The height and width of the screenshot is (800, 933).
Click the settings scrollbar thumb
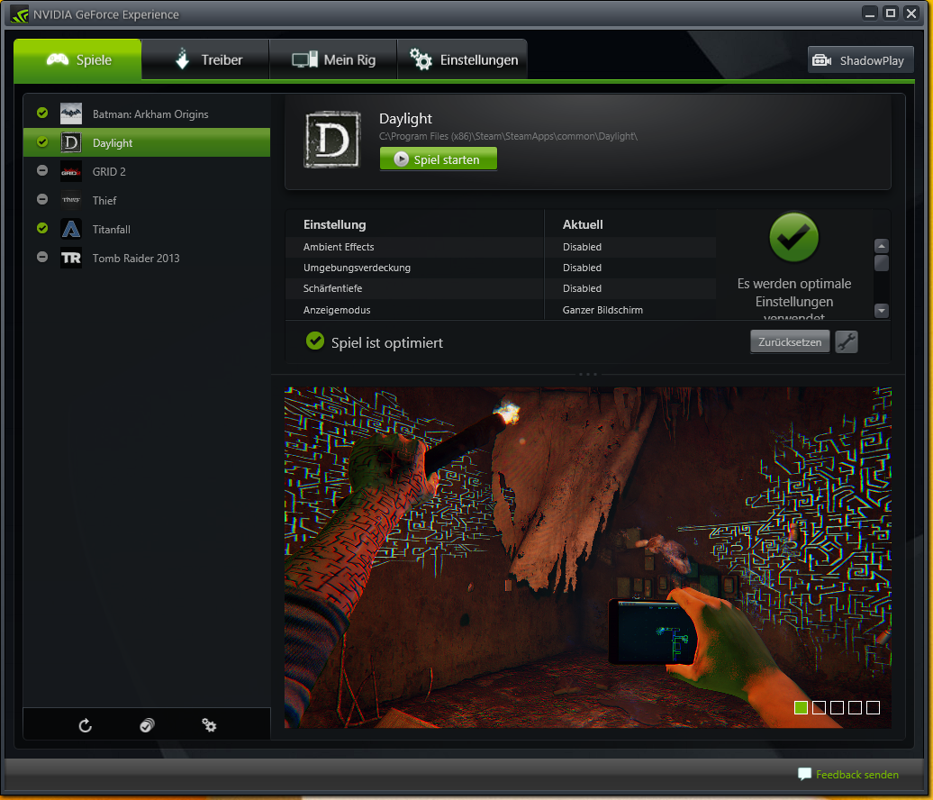(x=882, y=263)
